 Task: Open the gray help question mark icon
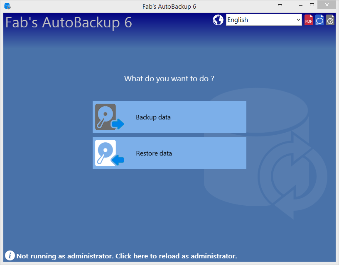pos(330,20)
